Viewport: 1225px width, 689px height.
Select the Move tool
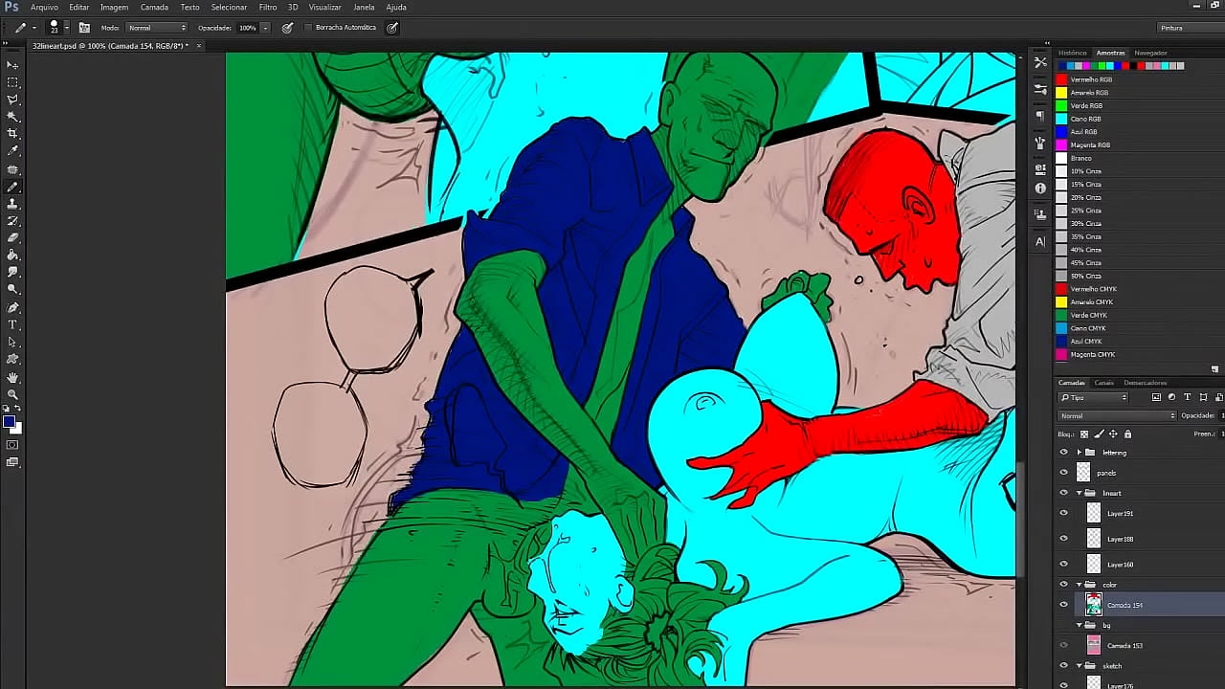coord(12,65)
